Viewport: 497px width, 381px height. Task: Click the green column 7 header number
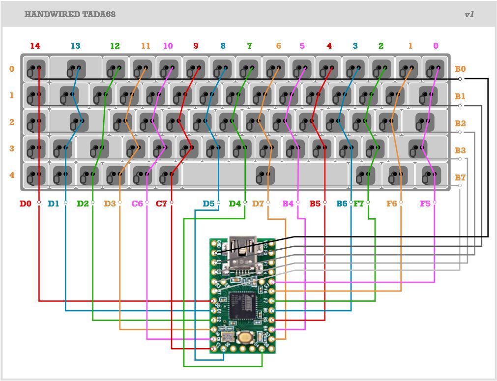click(249, 46)
